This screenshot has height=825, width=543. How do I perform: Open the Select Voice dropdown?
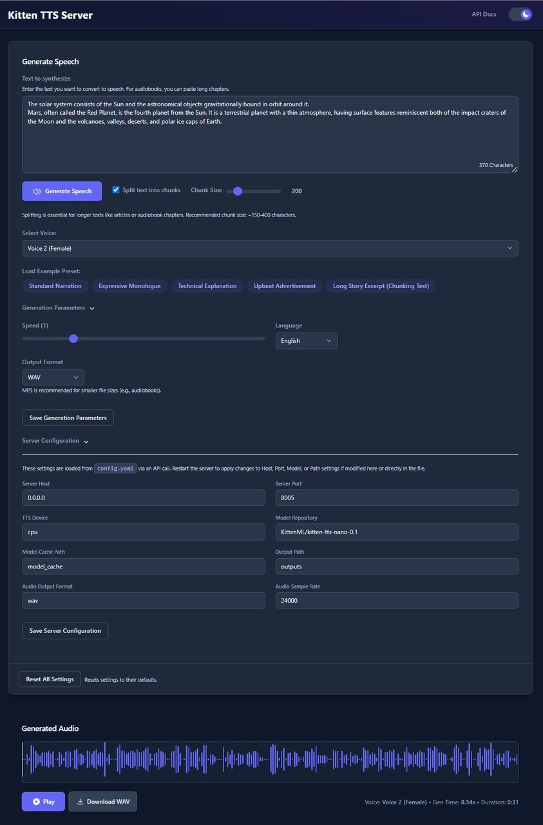271,247
